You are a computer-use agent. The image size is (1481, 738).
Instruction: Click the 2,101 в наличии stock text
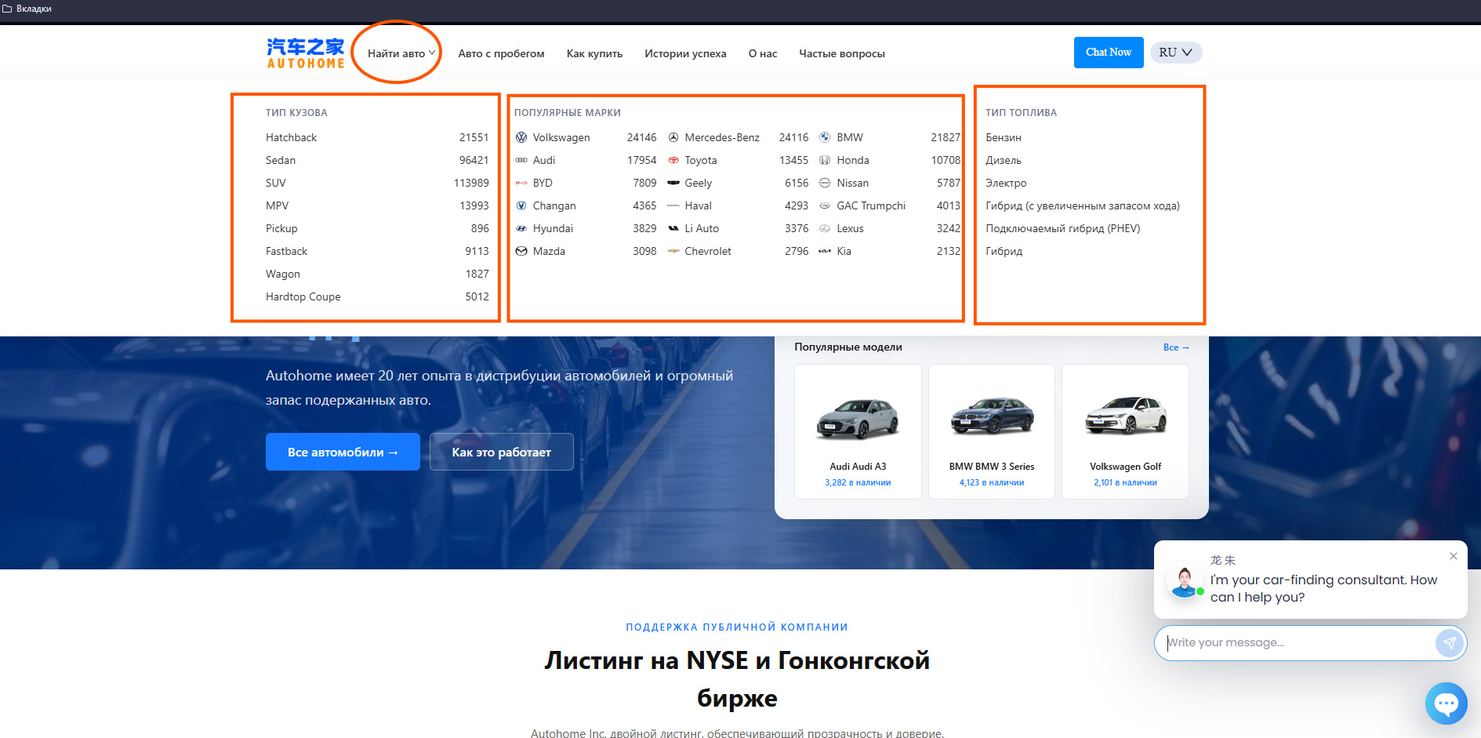[x=1125, y=482]
